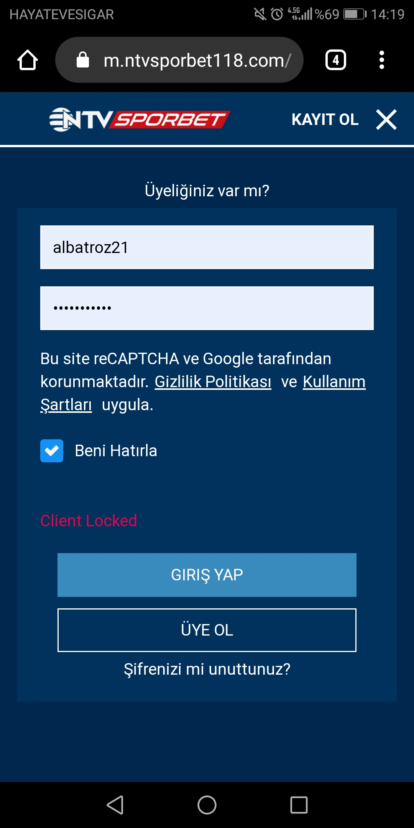Uncheck the Beni Hatırla checkbox
Viewport: 414px width, 828px height.
(x=52, y=451)
